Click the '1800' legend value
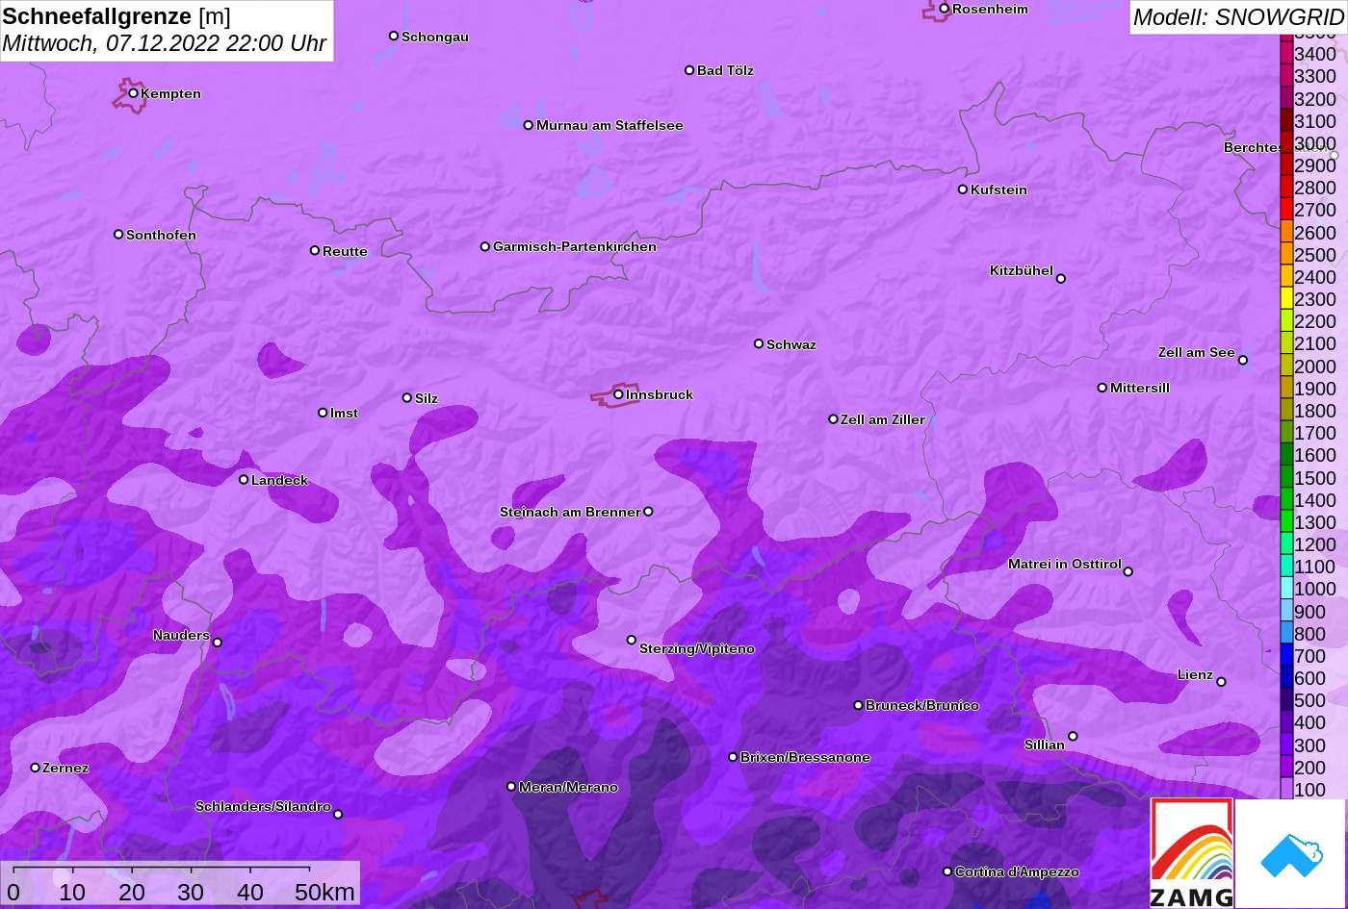1348x909 pixels. 1315,411
